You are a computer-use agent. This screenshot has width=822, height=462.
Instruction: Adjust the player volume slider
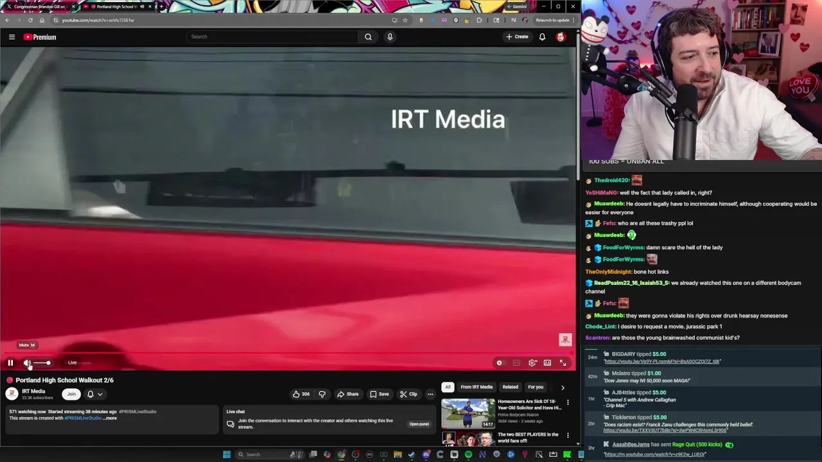pyautogui.click(x=42, y=363)
